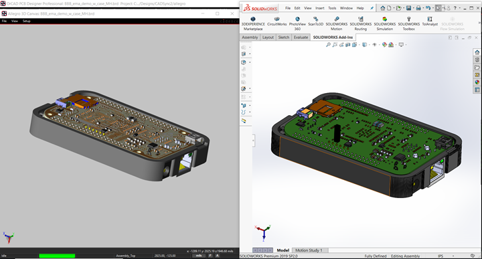Viewport: 482px width, 259px height.
Task: Open Appearances color ball in task pane
Action: [x=477, y=82]
